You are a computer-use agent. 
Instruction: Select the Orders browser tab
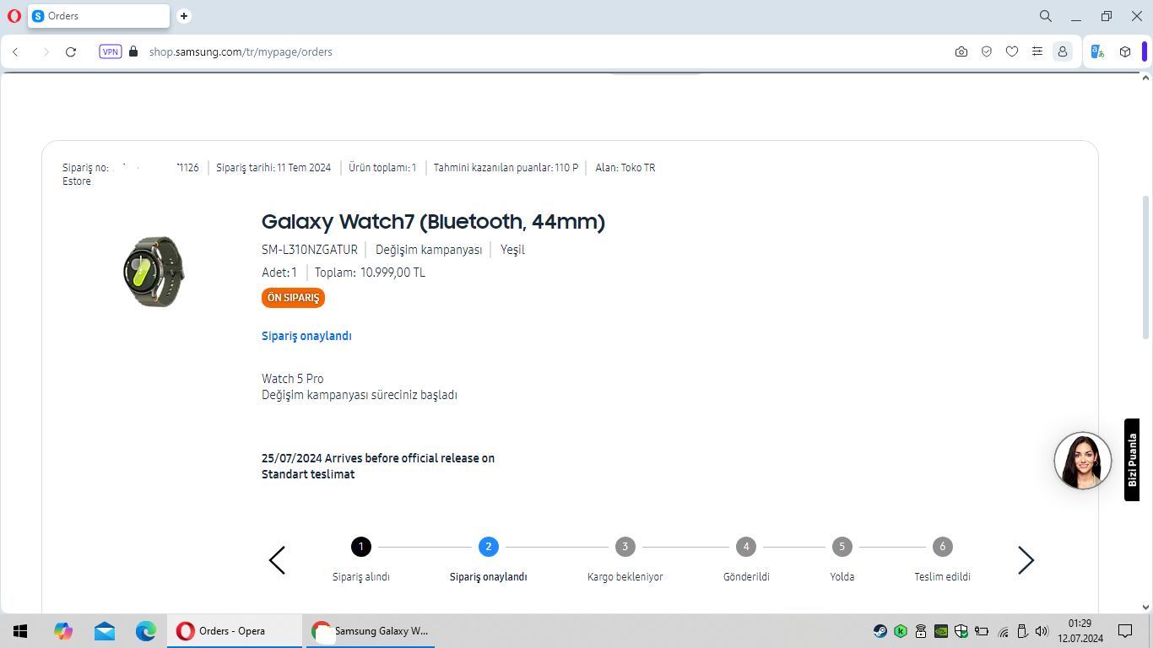point(99,16)
